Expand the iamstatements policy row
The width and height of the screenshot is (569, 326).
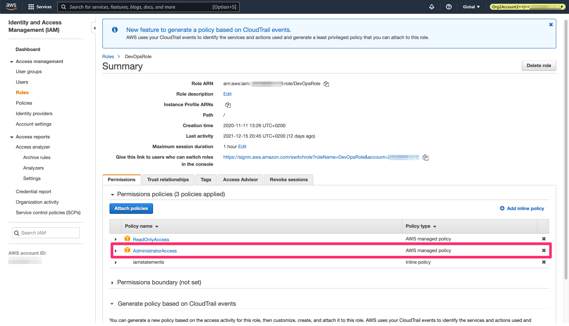[116, 263]
